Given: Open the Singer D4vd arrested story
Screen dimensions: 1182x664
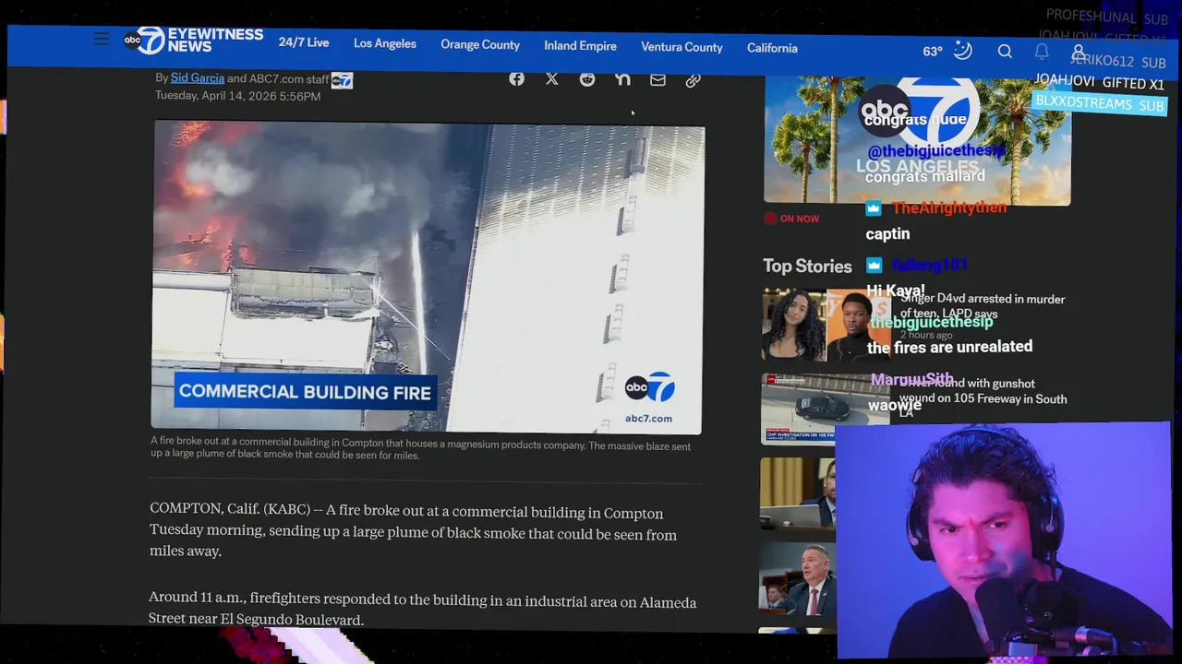Looking at the screenshot, I should 983,306.
